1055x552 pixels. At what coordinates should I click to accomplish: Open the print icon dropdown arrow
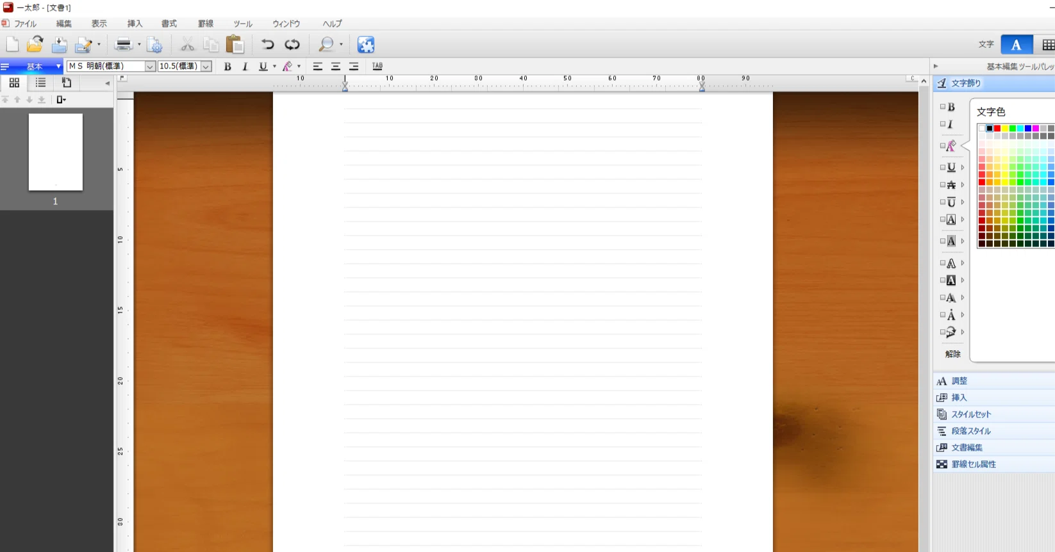[138, 44]
